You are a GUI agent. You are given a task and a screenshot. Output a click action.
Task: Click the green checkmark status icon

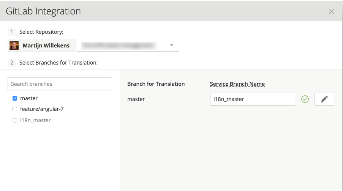[x=305, y=99]
